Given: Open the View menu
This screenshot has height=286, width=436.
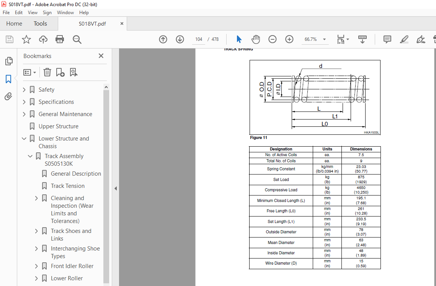Looking at the screenshot, I should point(33,13).
